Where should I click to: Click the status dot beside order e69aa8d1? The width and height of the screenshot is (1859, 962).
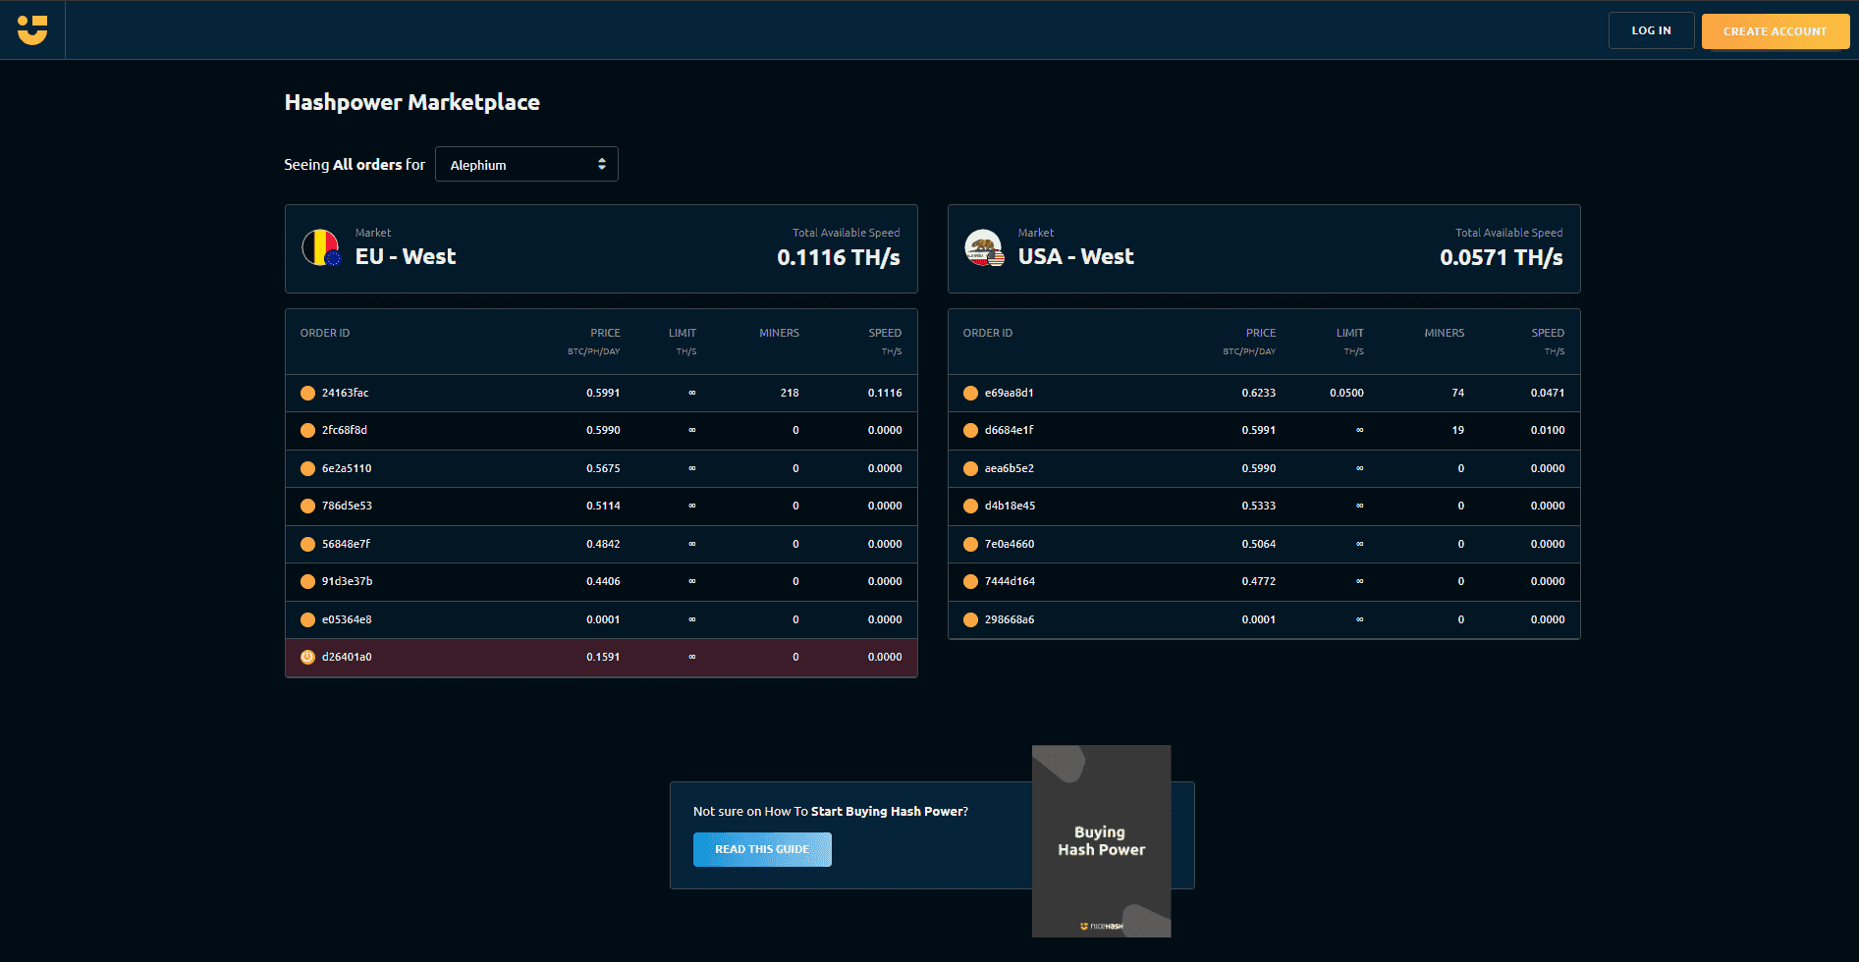tap(970, 393)
